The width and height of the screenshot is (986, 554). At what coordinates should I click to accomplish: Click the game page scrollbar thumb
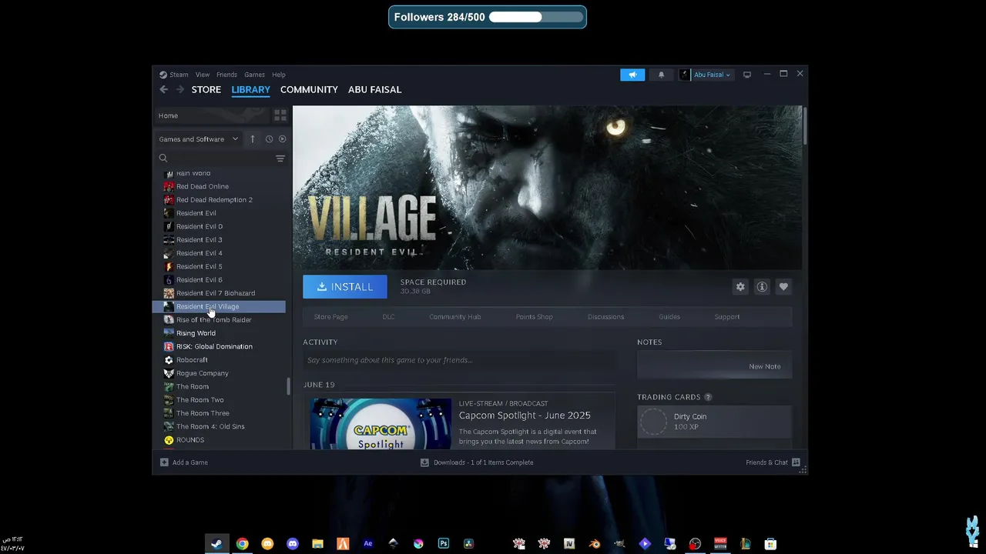tap(804, 125)
